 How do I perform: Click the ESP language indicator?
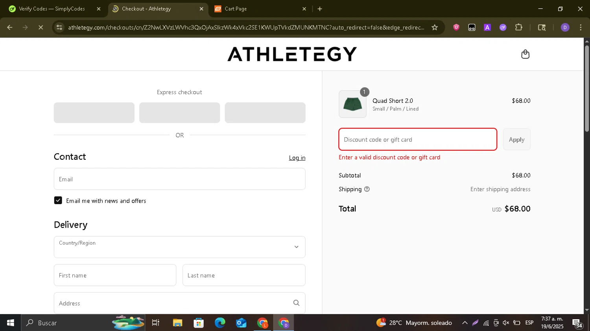tap(529, 323)
